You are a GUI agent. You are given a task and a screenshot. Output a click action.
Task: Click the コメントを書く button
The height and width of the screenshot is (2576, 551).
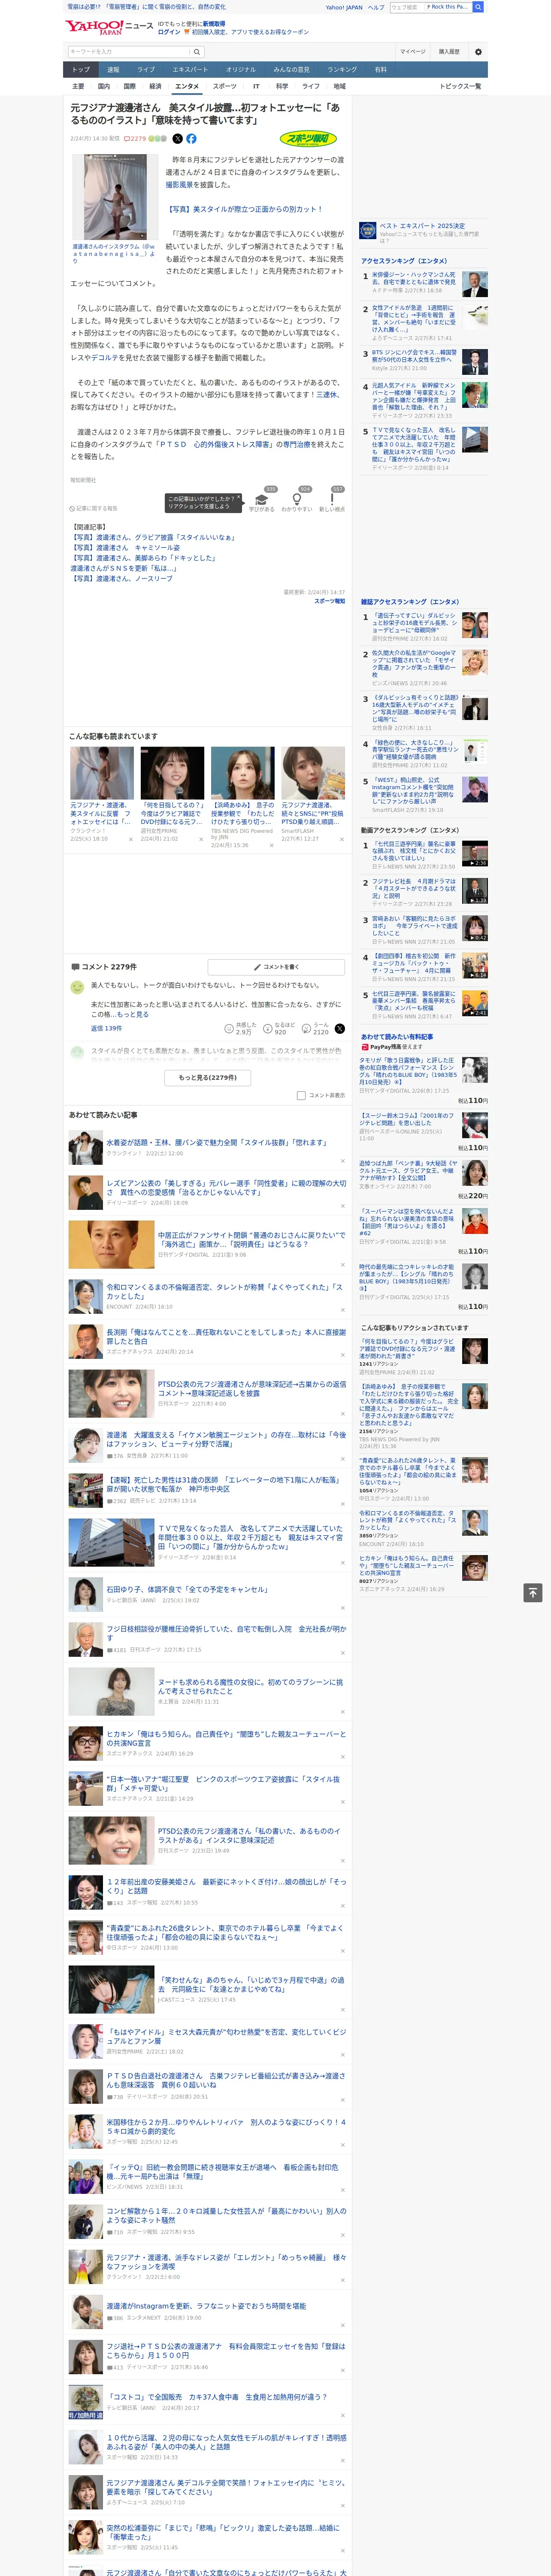(x=277, y=967)
